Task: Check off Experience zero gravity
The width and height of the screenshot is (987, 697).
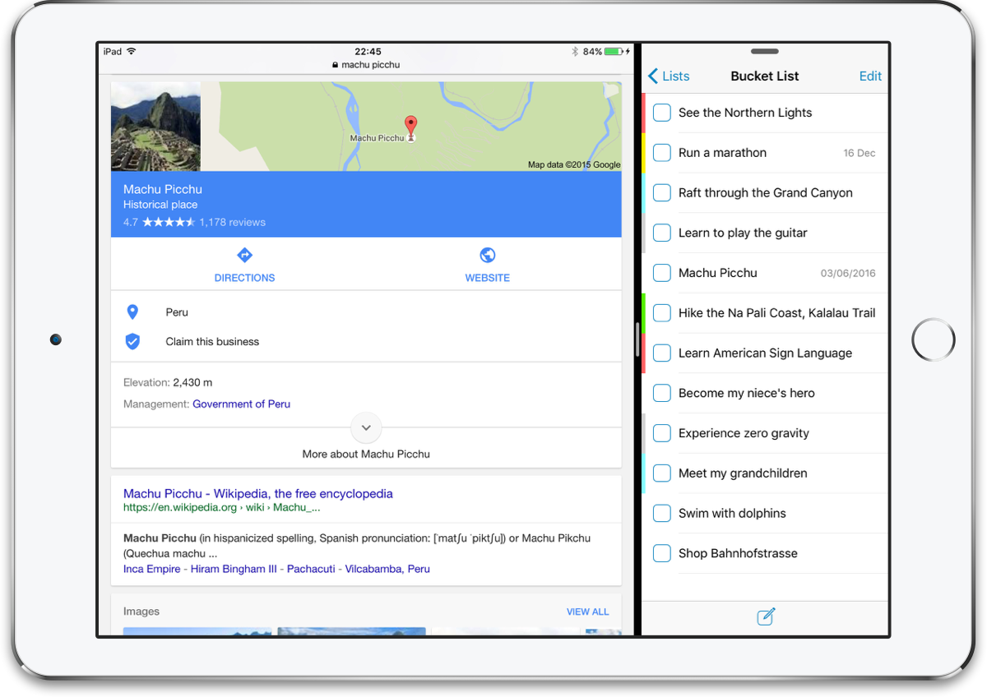Action: [662, 433]
